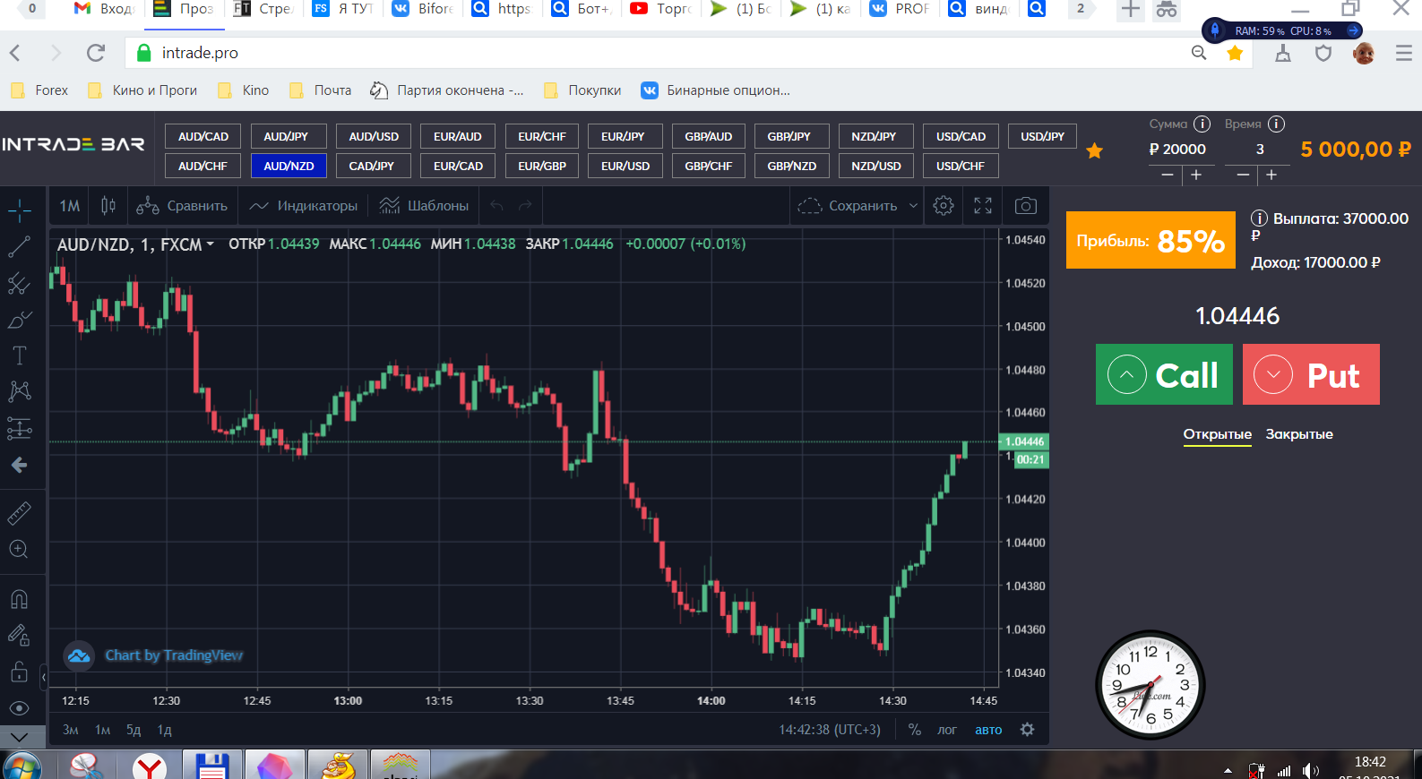
Task: Select the 5д date range
Action: tap(134, 730)
